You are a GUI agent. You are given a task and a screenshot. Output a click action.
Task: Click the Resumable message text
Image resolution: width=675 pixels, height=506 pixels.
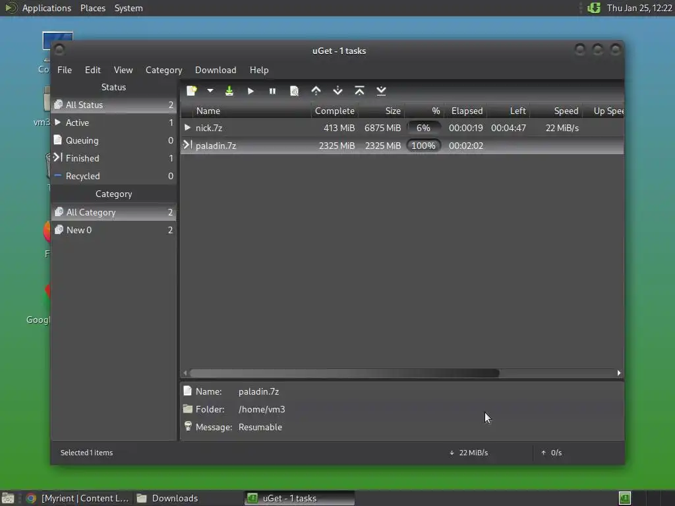click(x=260, y=427)
